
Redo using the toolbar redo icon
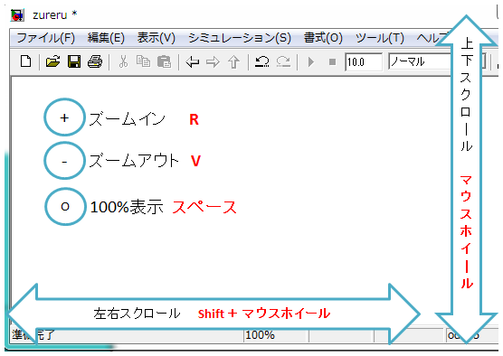point(283,61)
